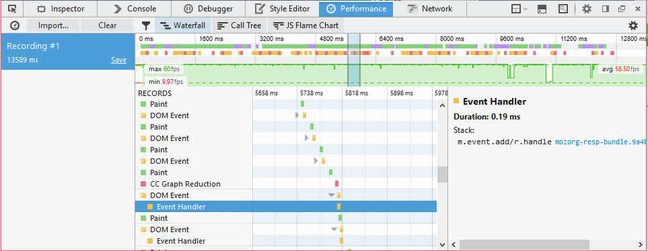
Task: Click the Duration: 0.19 ms text
Action: point(487,117)
